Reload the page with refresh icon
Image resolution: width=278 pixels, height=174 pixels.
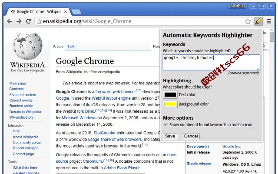(x=28, y=21)
